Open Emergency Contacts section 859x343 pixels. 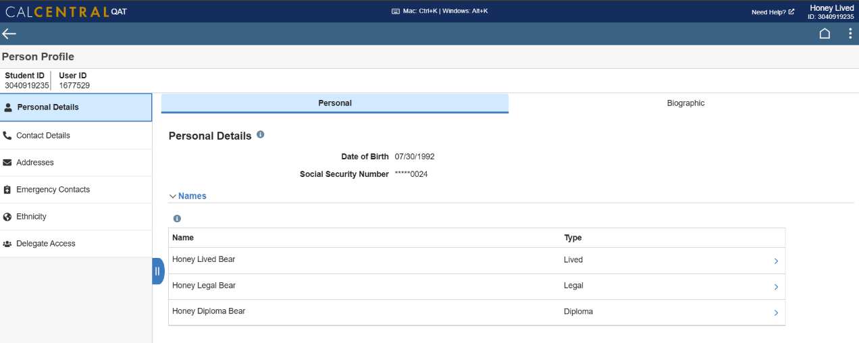click(x=53, y=190)
